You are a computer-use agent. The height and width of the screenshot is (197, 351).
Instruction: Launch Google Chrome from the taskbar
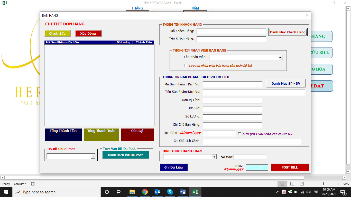pyautogui.click(x=145, y=192)
